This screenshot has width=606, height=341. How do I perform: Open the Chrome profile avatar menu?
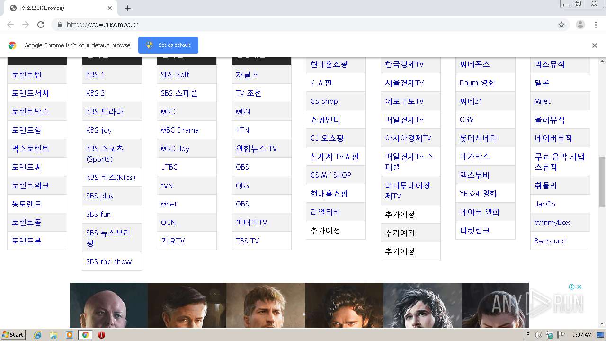tap(580, 25)
